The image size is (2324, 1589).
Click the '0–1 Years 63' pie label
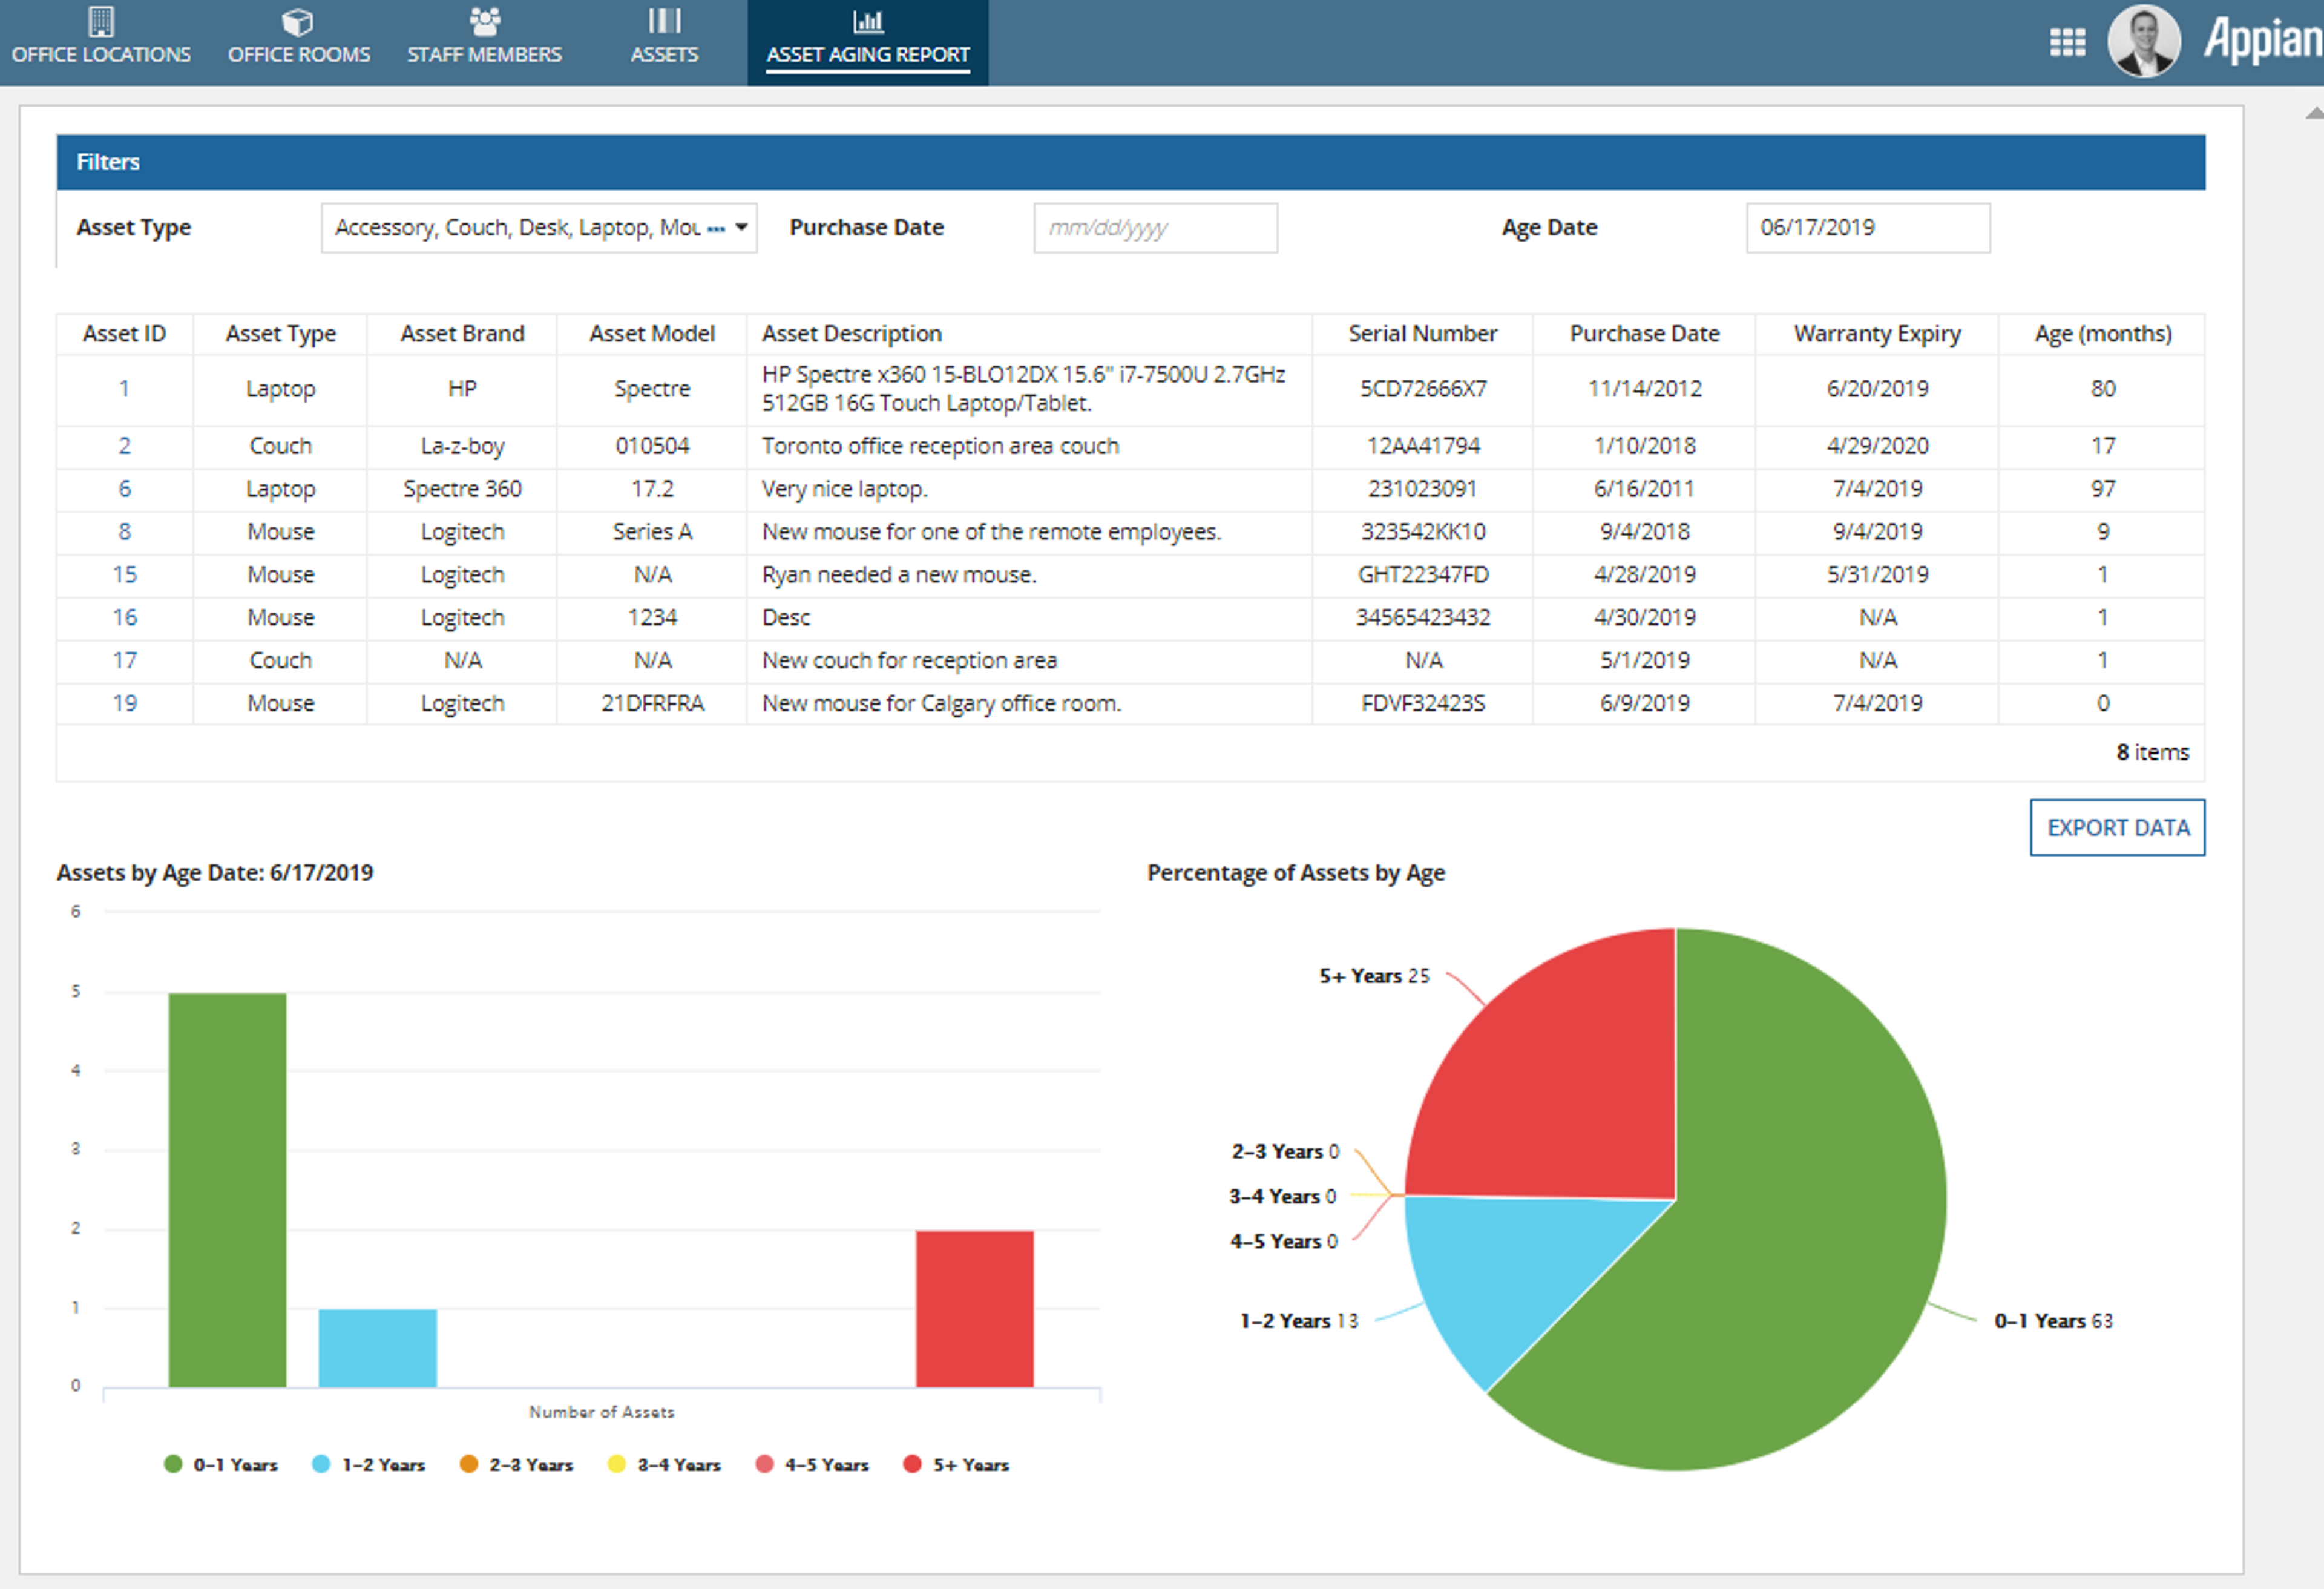coord(2053,1321)
